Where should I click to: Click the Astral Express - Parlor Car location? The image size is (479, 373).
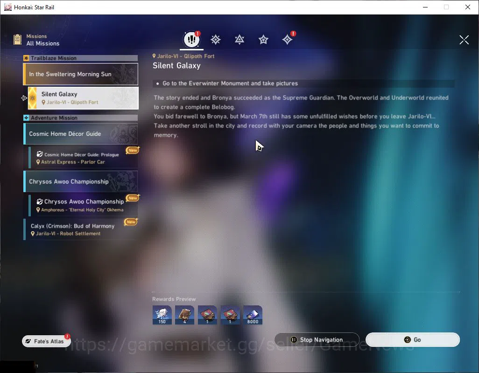click(x=70, y=162)
